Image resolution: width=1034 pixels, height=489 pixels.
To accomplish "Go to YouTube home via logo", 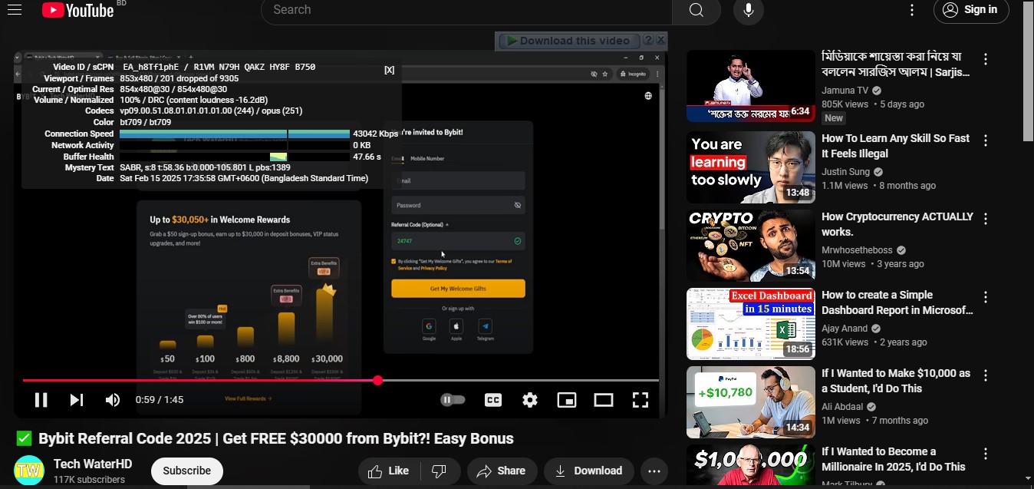I will [x=77, y=10].
